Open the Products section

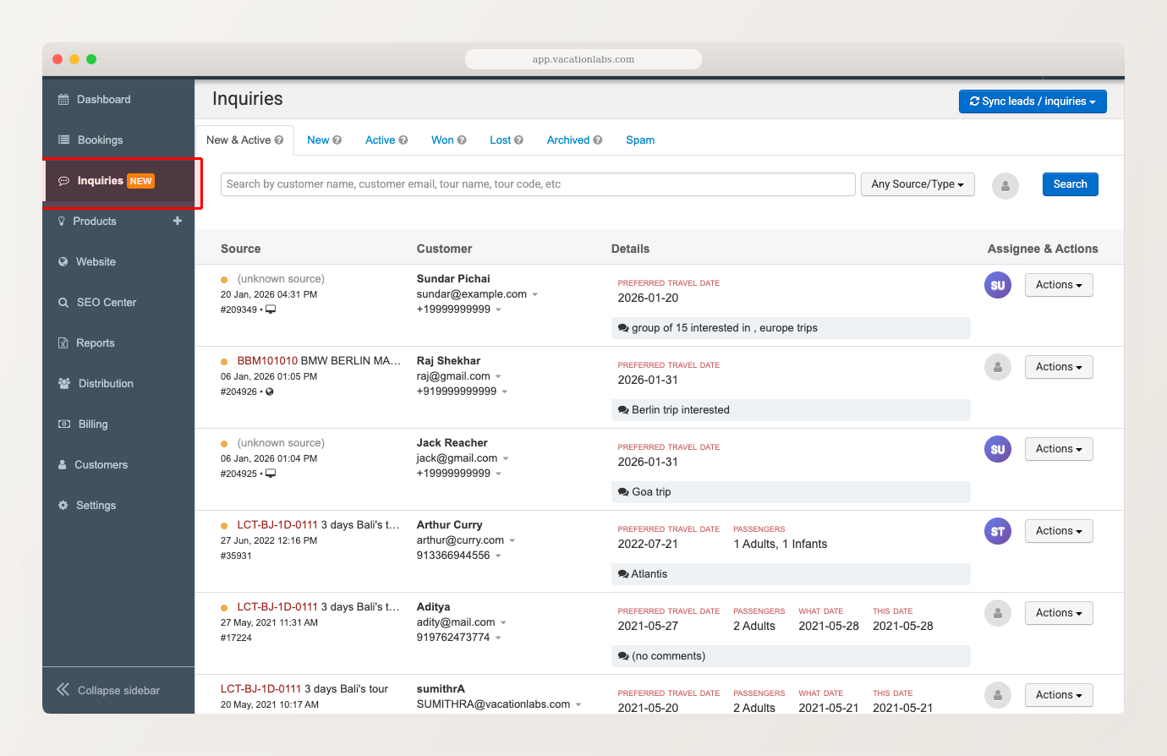[x=95, y=221]
